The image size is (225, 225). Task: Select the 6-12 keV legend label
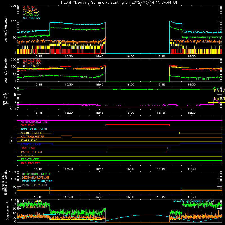(30, 10)
